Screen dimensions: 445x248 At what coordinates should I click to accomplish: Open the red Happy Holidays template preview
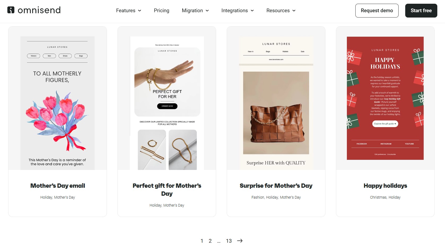(385, 98)
